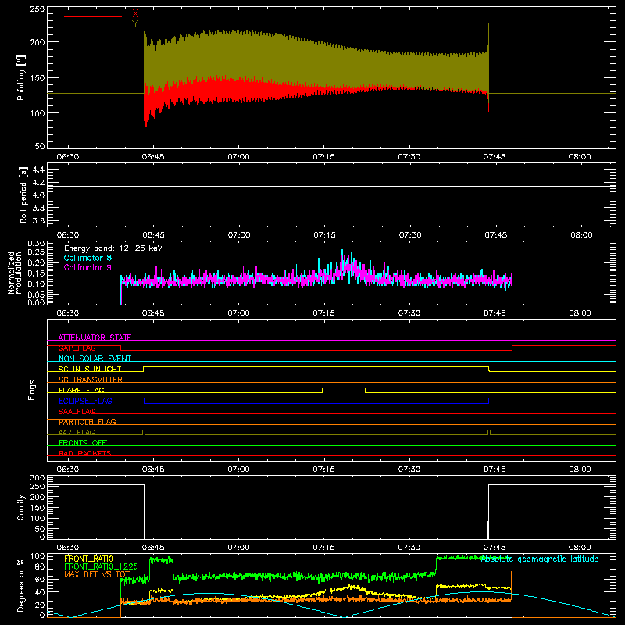Click the 'Collimator 8' legend entry
Screen dimensions: 625x625
coord(87,258)
